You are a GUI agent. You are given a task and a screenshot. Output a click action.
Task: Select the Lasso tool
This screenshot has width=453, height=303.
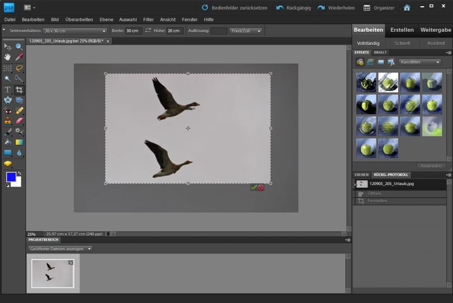point(19,68)
